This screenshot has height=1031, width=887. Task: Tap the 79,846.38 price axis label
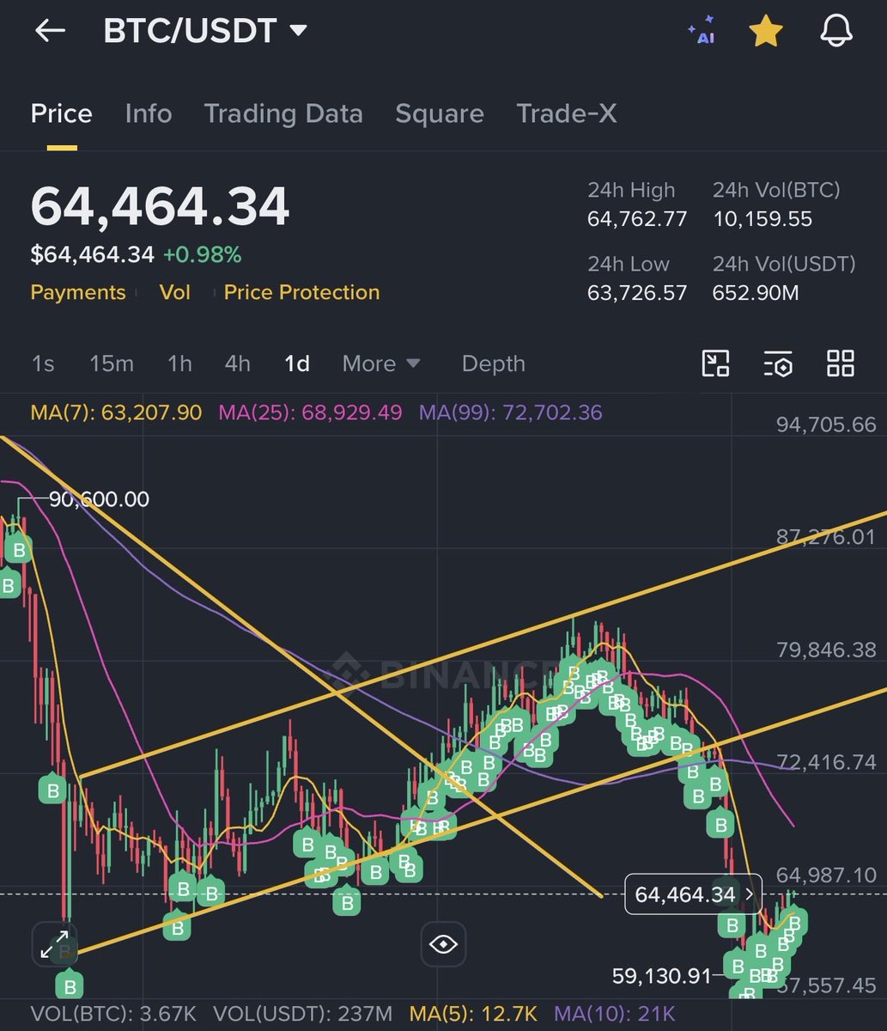pos(826,650)
